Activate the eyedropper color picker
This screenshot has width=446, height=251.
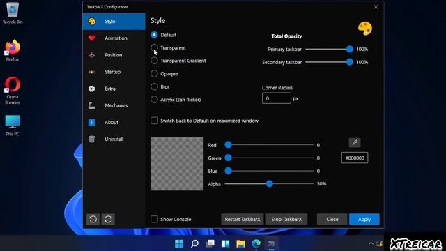click(355, 142)
